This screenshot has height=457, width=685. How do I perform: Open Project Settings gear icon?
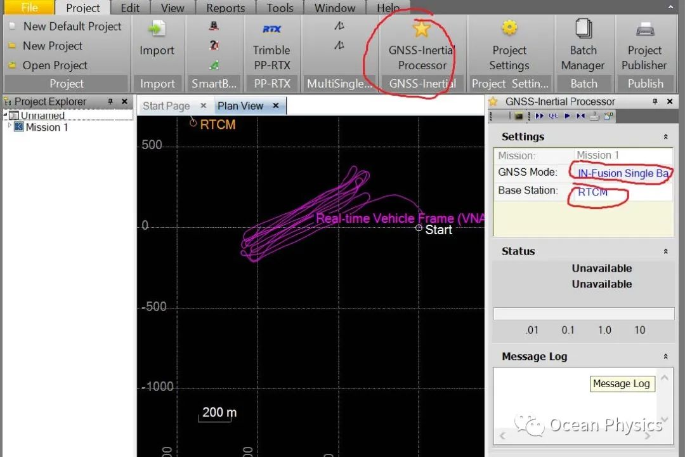point(509,29)
